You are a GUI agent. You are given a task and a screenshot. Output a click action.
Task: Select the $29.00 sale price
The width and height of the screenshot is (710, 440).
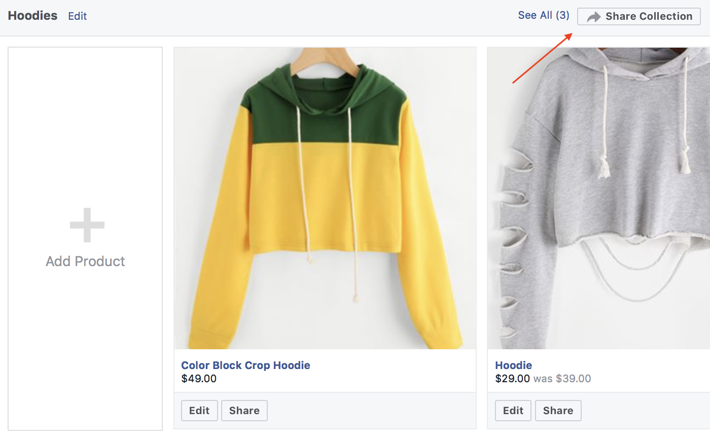coord(512,378)
